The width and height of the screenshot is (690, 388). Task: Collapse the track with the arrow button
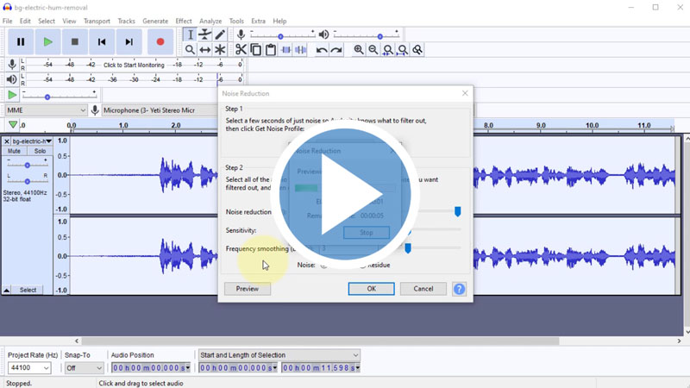click(7, 291)
